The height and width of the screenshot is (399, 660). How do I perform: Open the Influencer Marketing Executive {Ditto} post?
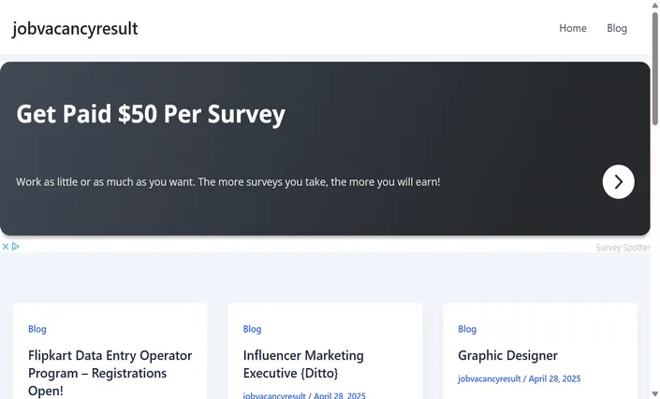point(303,364)
